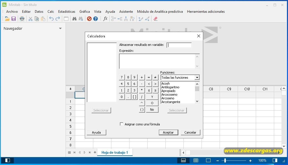Click into the Expresión text box
288x165 pixels.
(157, 61)
